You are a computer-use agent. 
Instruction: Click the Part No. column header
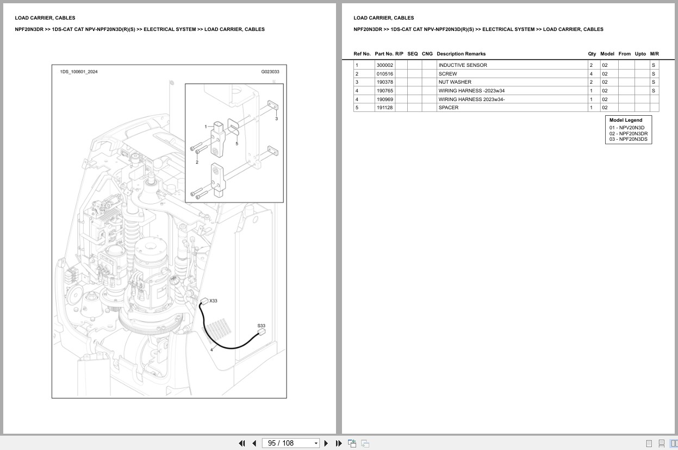(383, 54)
